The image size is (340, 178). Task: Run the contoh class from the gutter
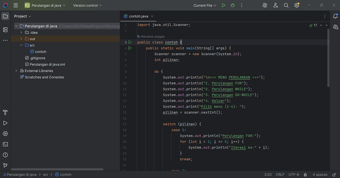click(x=130, y=42)
